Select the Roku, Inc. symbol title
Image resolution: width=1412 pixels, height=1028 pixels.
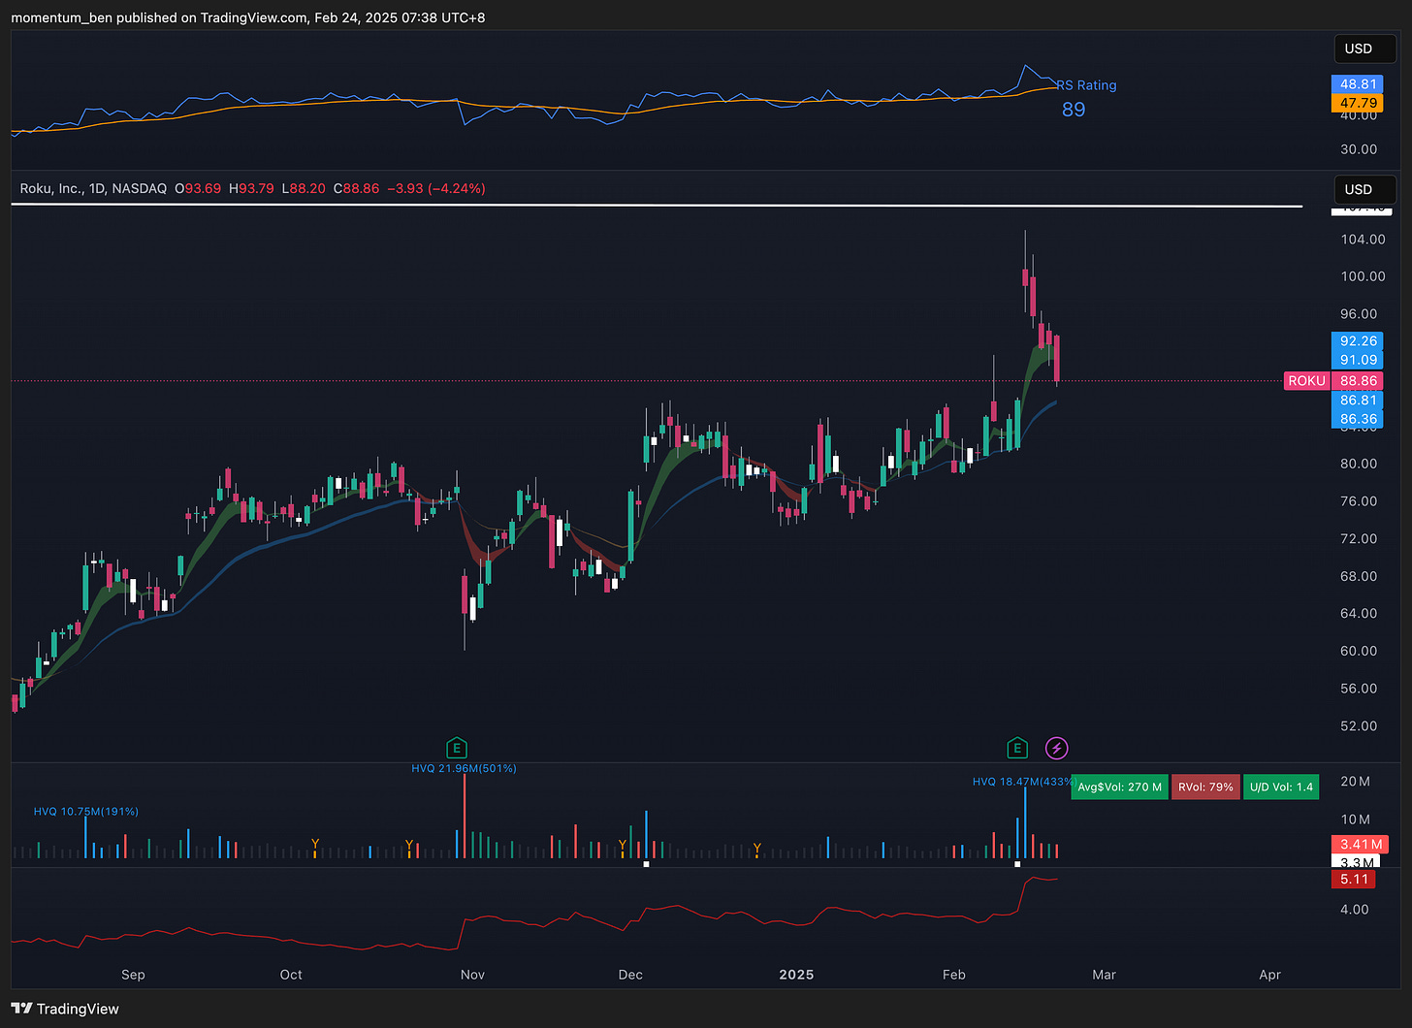point(51,188)
